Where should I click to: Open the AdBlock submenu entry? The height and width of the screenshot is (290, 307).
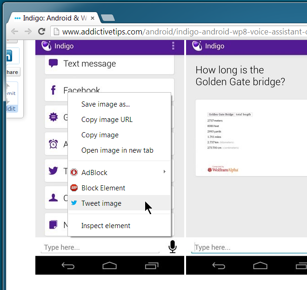click(x=120, y=172)
